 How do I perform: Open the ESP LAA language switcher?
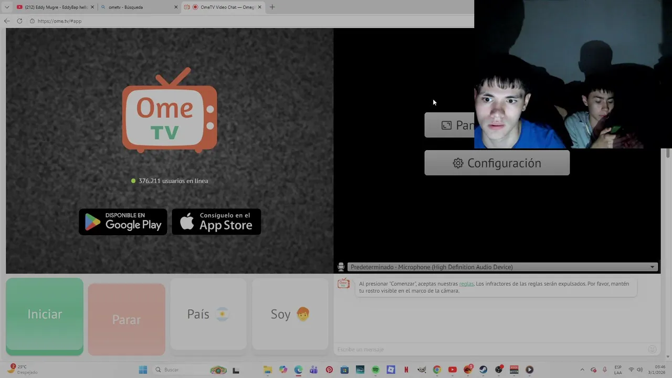(x=618, y=370)
